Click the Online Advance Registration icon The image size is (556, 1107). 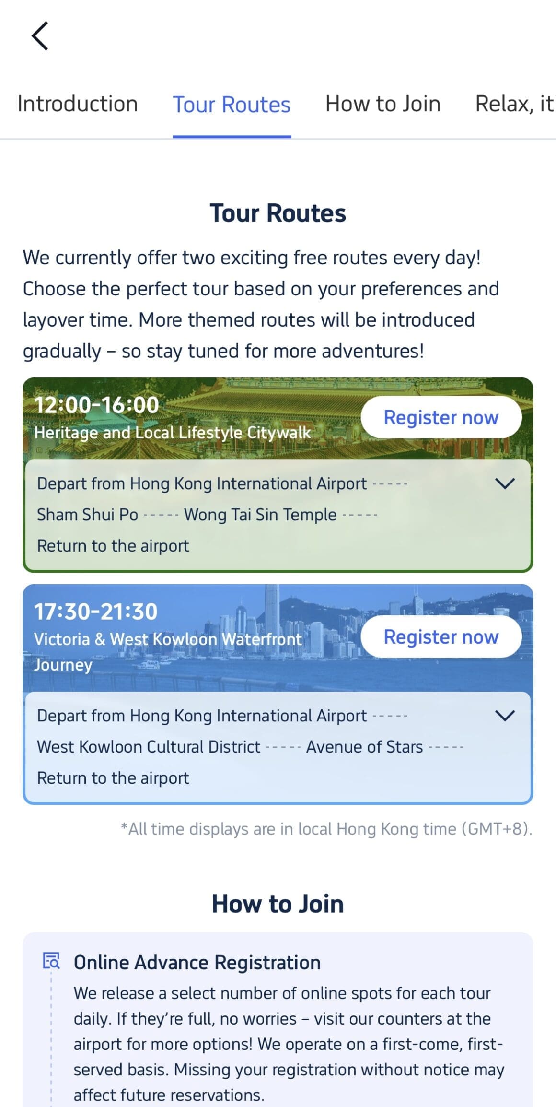pos(51,961)
